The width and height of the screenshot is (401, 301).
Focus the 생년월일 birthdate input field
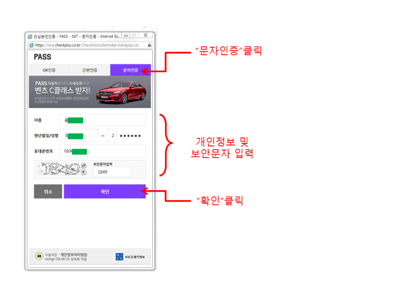point(79,135)
